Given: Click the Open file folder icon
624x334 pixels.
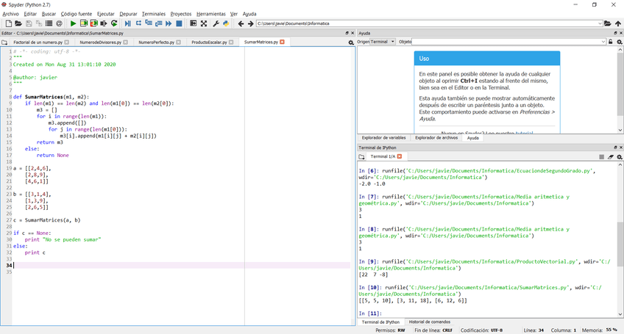Looking at the screenshot, I should point(18,23).
